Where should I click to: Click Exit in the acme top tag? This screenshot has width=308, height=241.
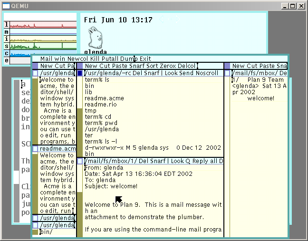[145, 59]
